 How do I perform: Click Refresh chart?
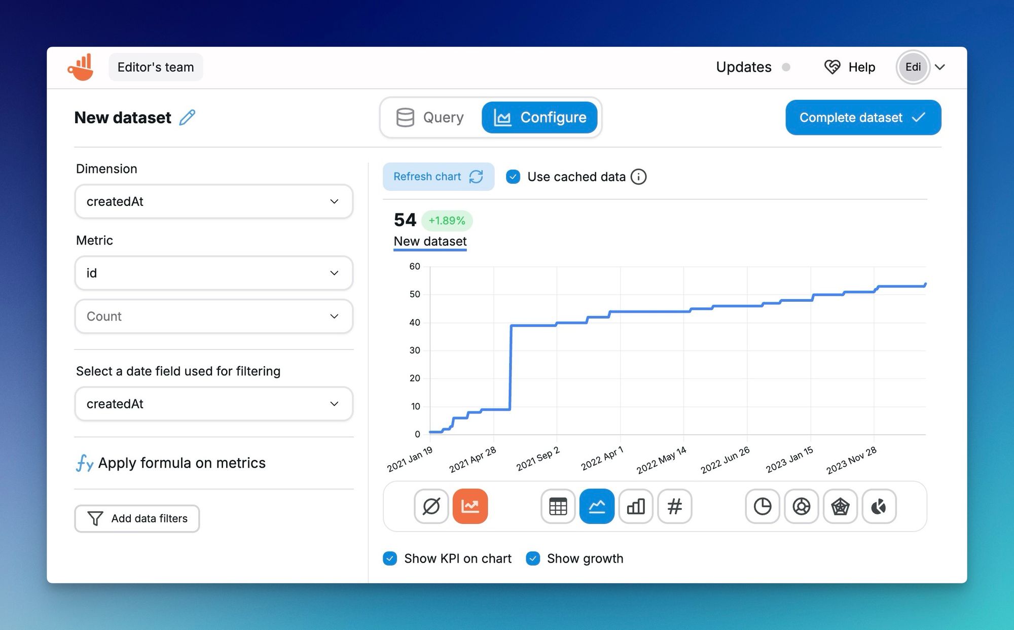pyautogui.click(x=438, y=177)
